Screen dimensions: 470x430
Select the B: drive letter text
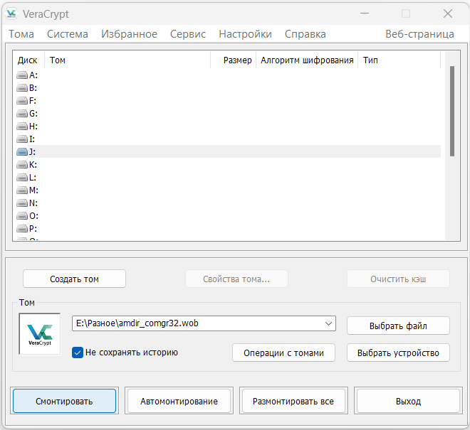(33, 88)
